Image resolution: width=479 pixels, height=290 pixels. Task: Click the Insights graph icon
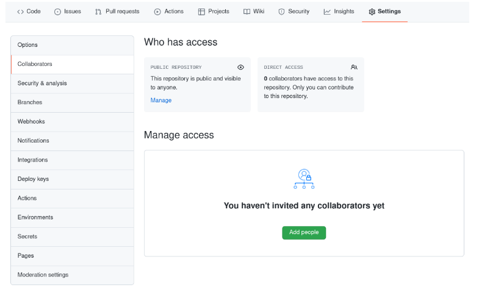pos(327,12)
